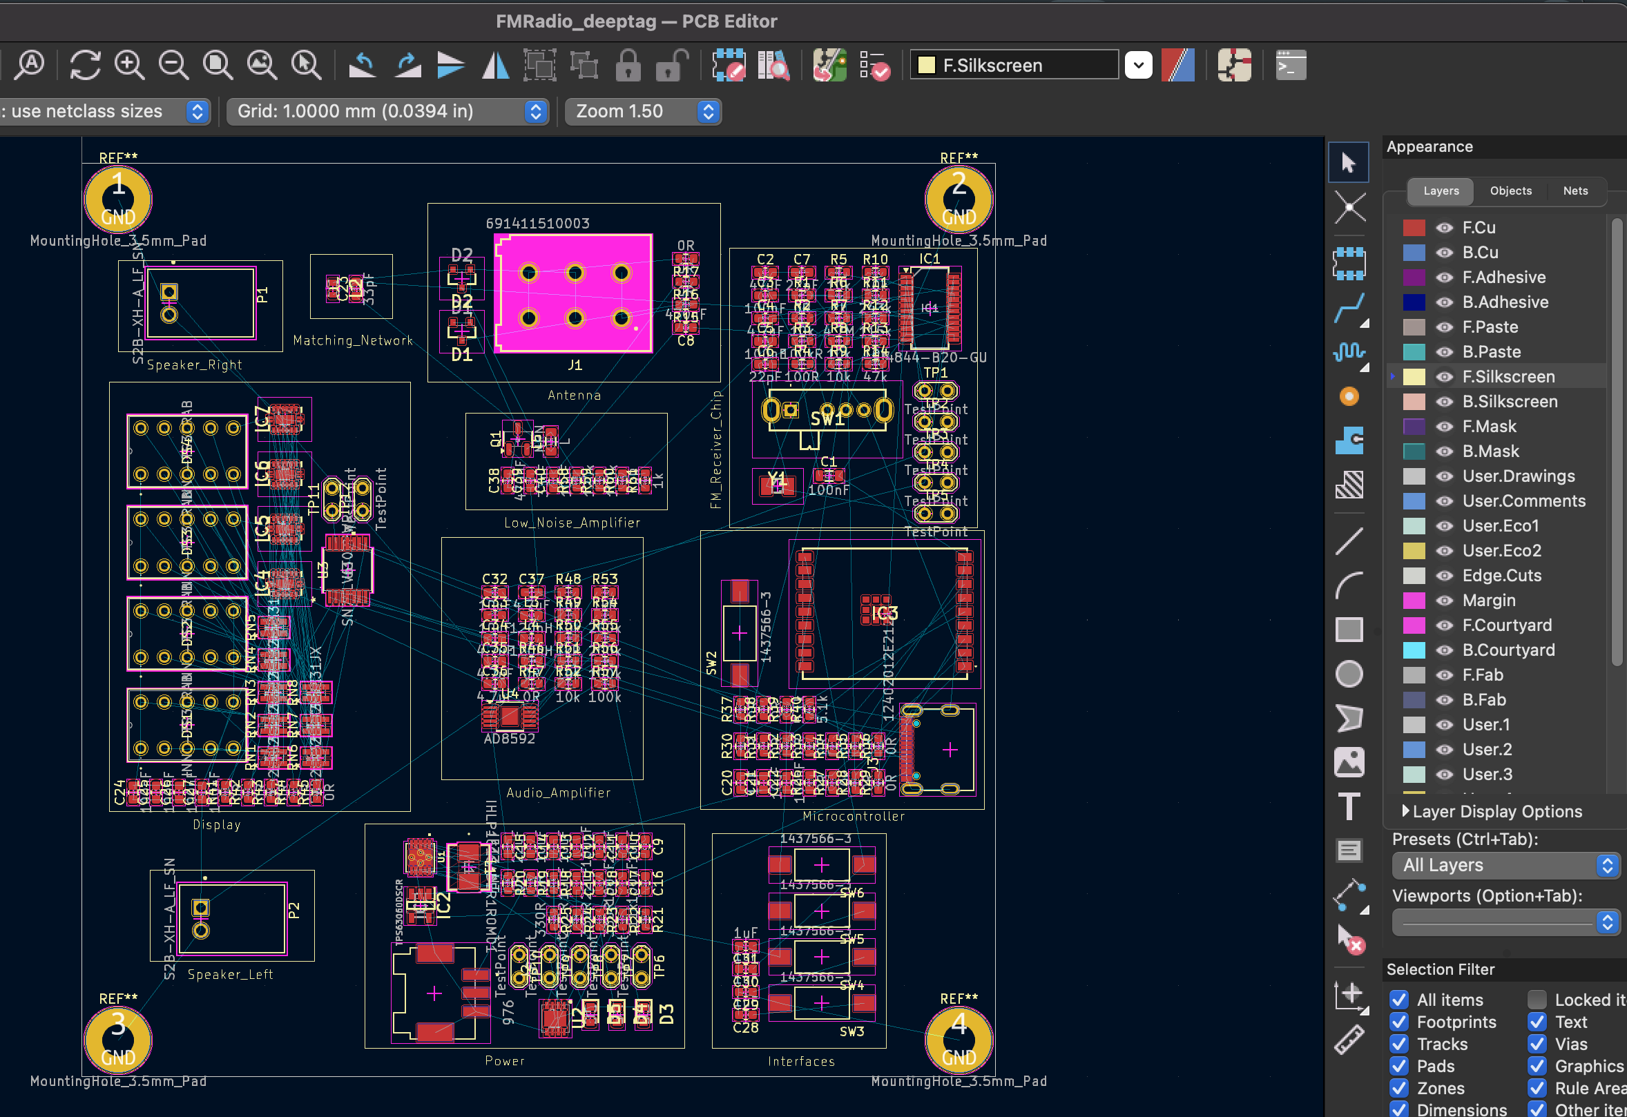
Task: Click the B.Courtyard cyan color swatch
Action: [1414, 650]
